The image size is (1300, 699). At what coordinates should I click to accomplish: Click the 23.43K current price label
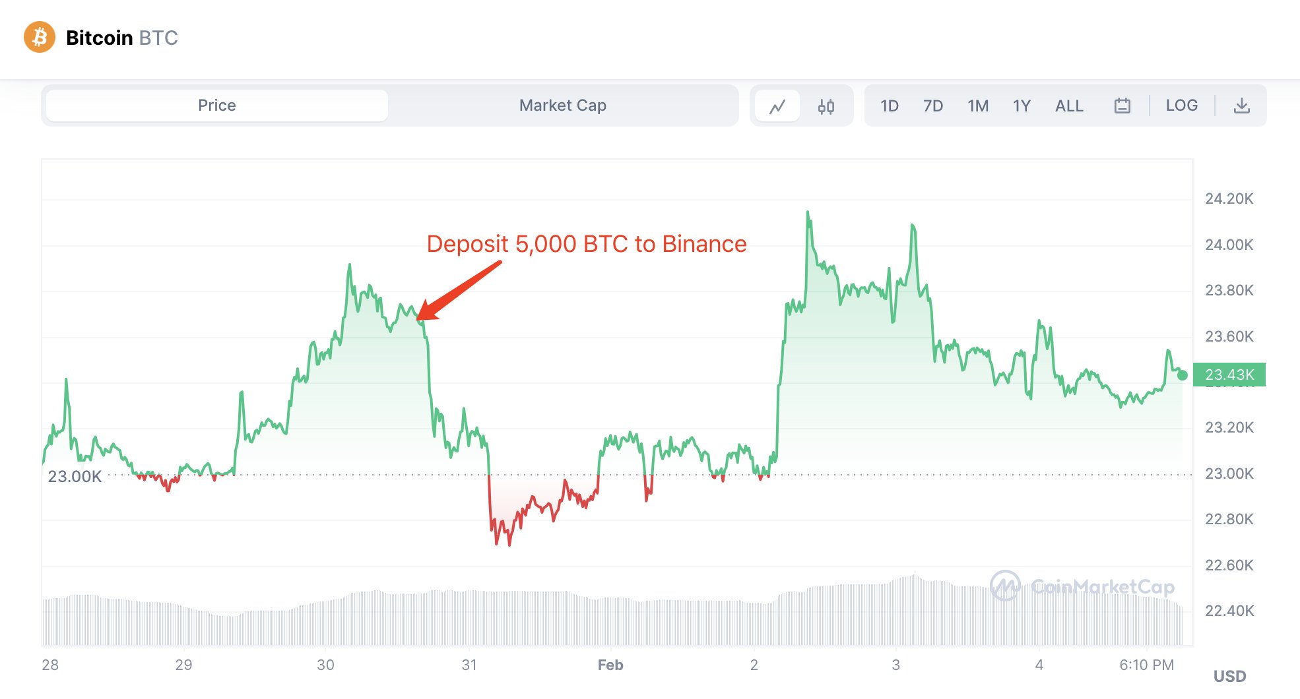coord(1229,375)
